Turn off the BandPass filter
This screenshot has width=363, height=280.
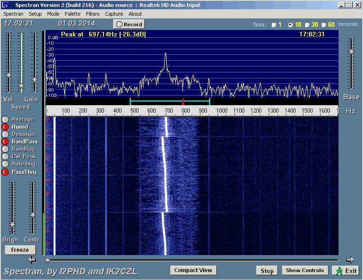(6, 142)
